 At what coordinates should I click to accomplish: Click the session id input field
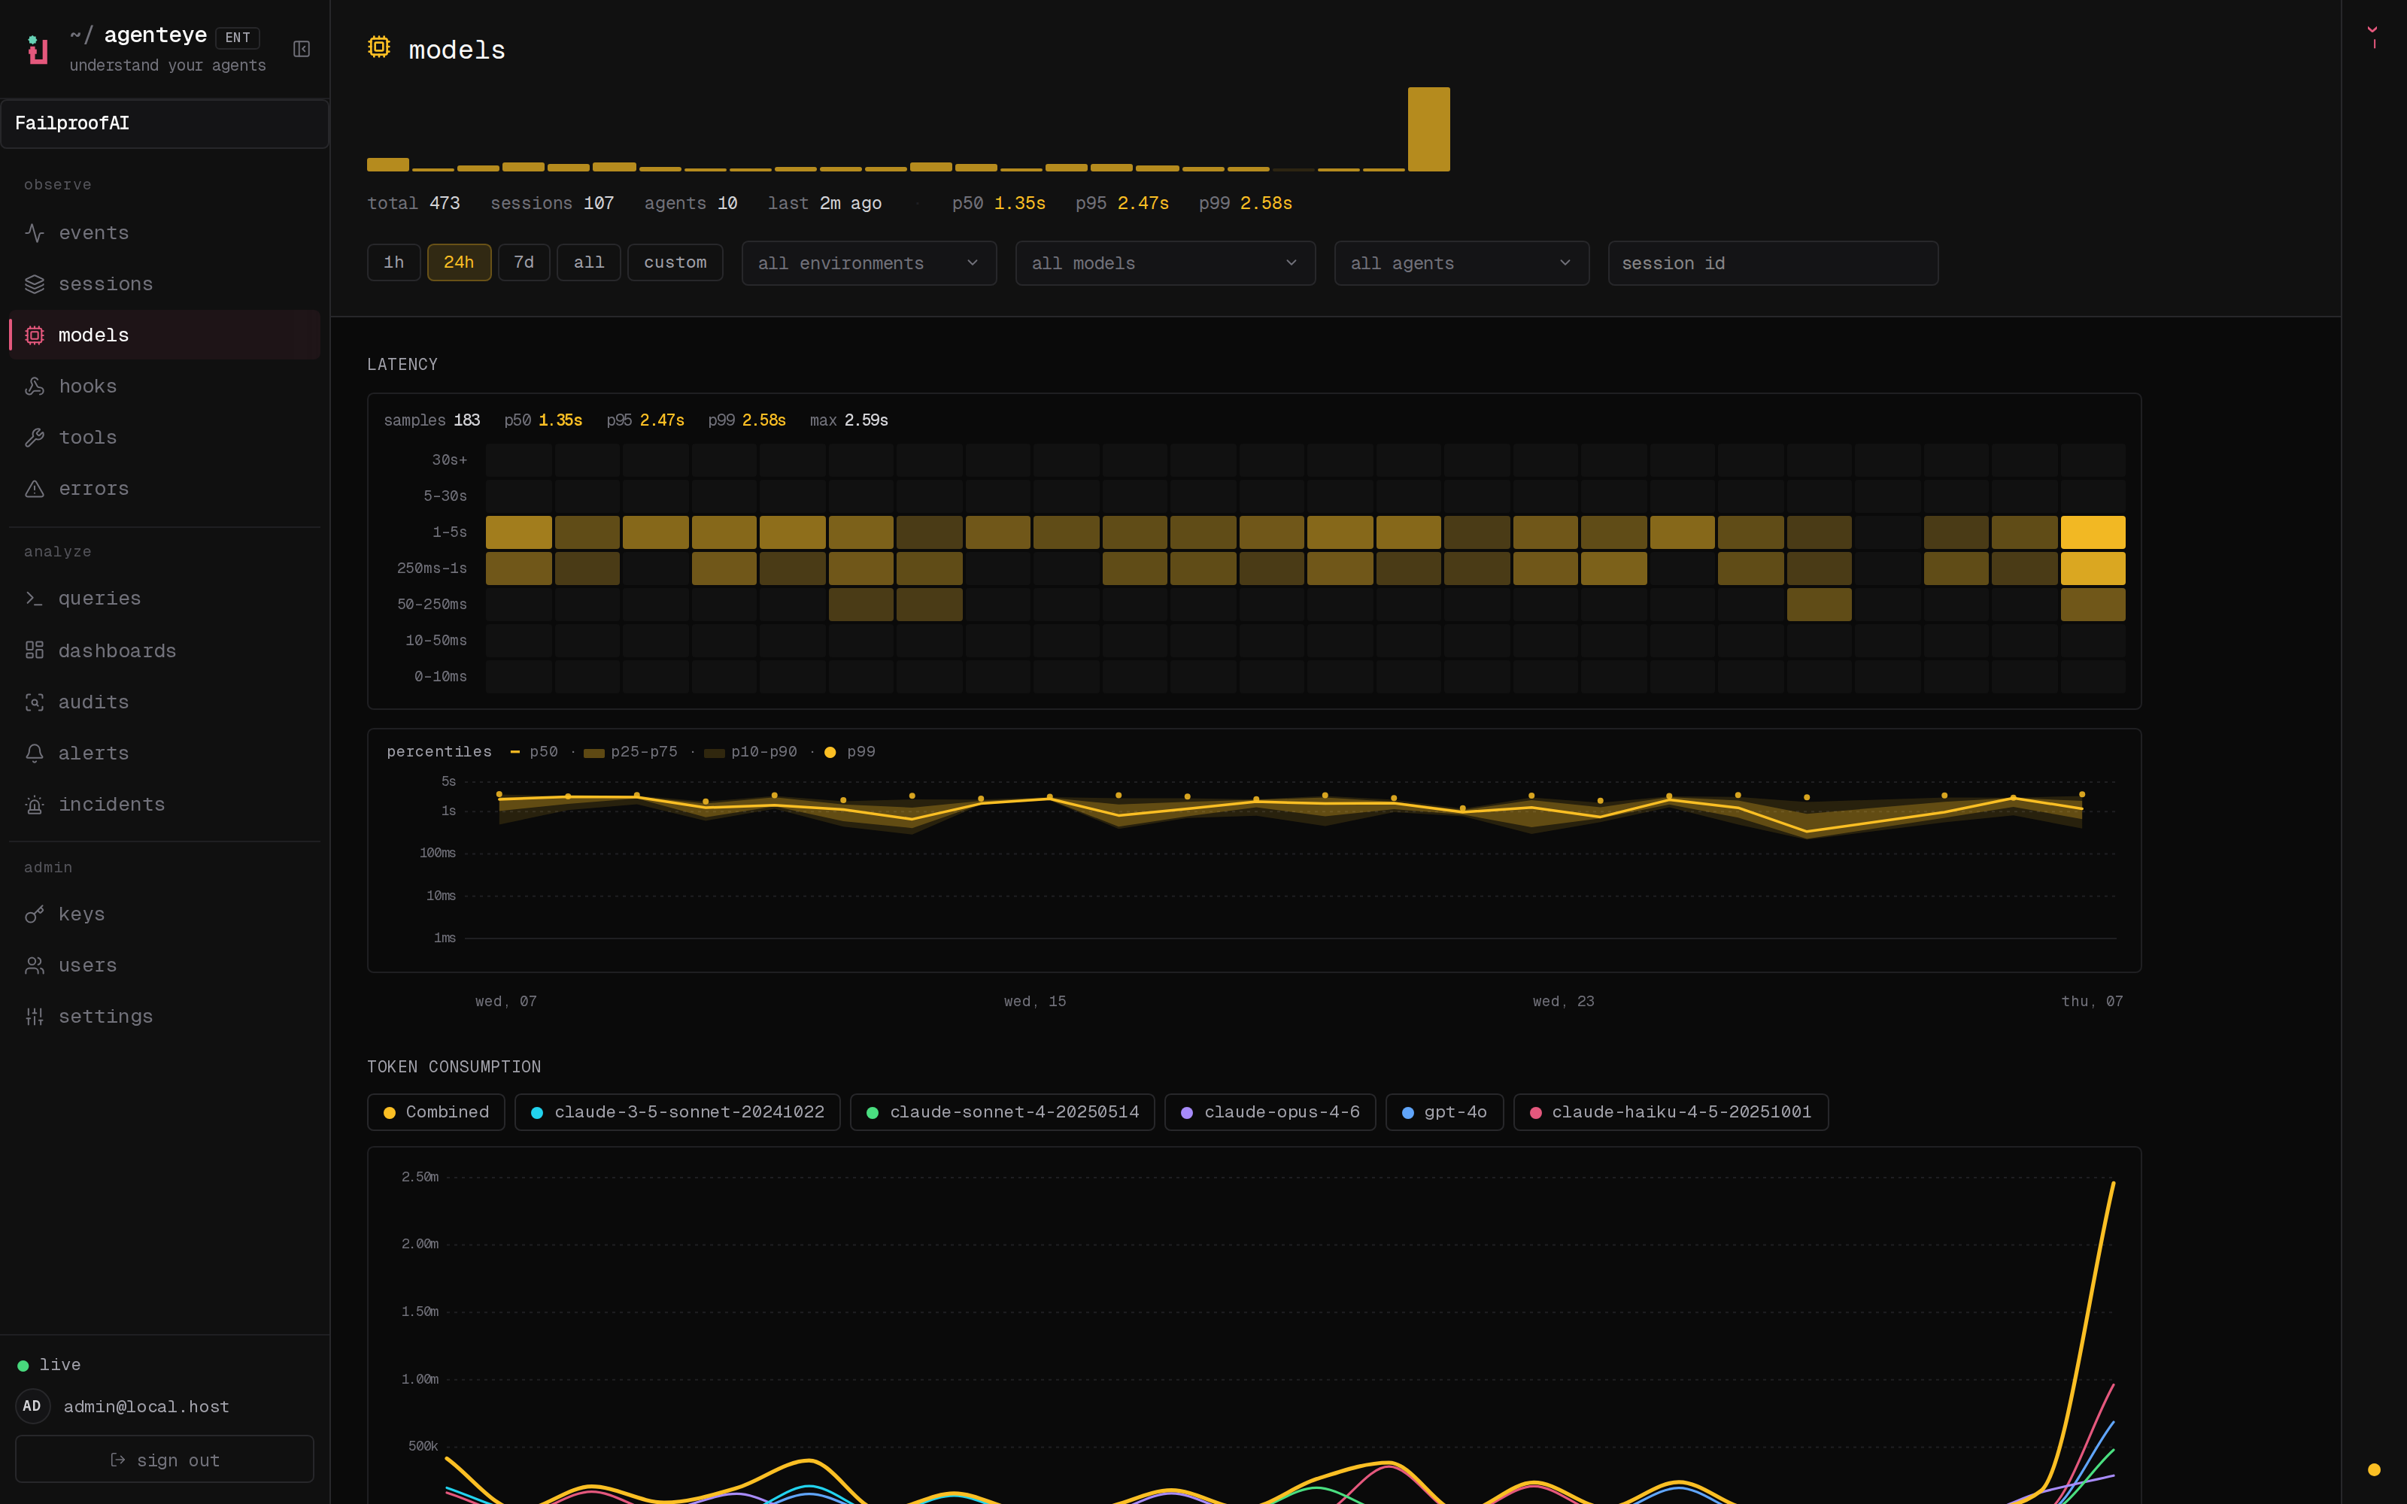[x=1772, y=264]
